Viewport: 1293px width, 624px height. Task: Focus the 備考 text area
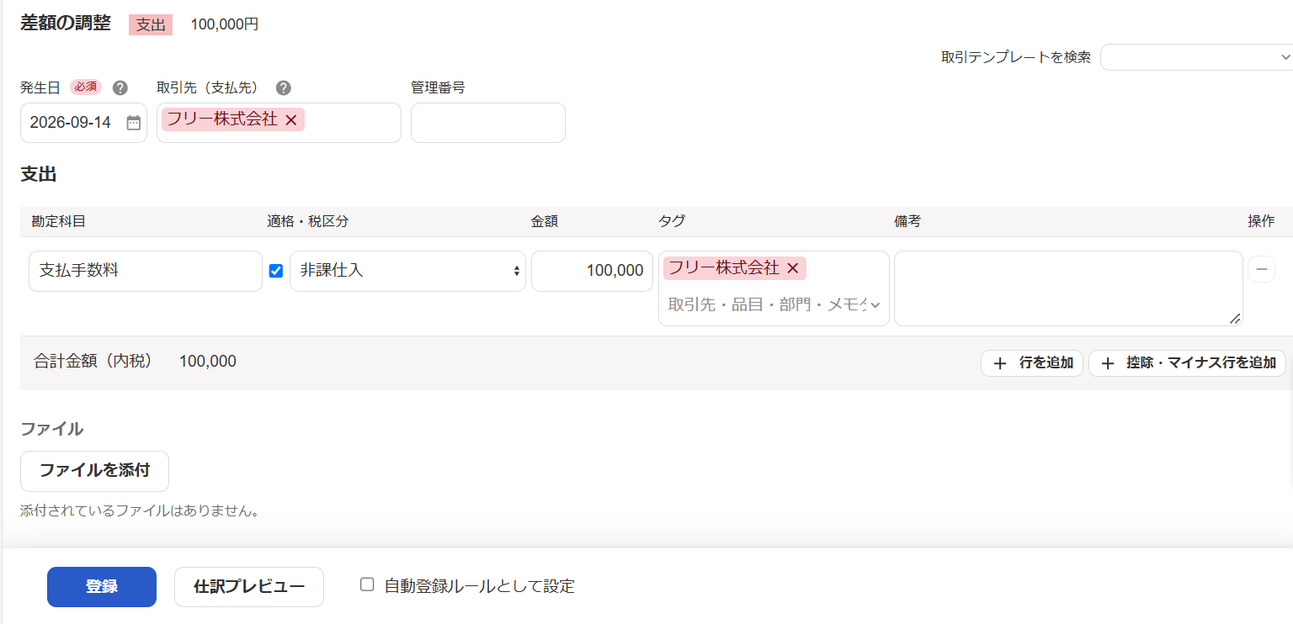point(1068,288)
